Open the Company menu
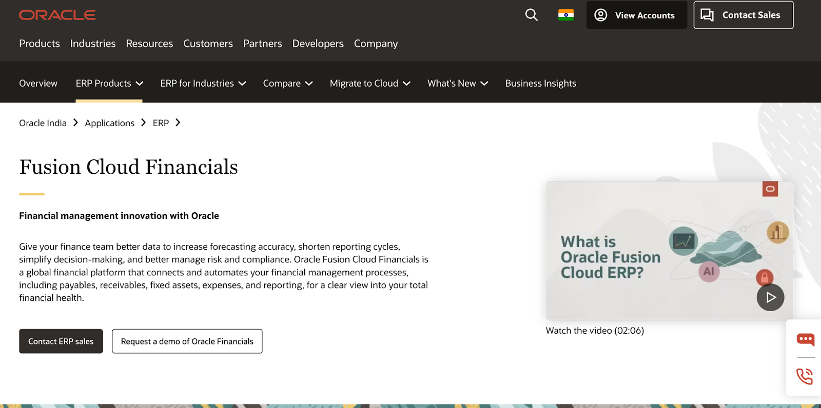 click(x=376, y=44)
